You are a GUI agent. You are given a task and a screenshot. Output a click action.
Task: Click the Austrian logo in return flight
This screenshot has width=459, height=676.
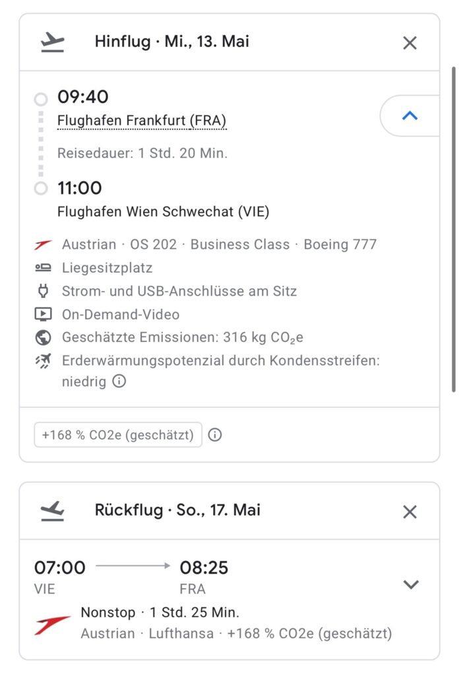click(53, 624)
